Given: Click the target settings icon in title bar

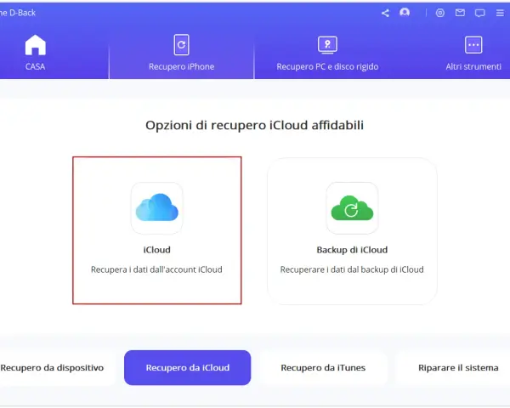Looking at the screenshot, I should coord(439,13).
